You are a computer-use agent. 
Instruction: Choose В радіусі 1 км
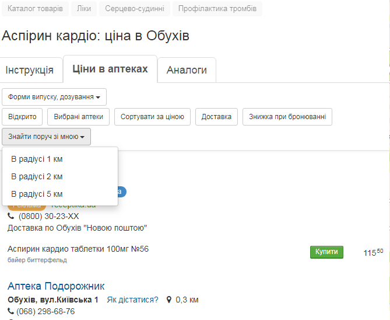pos(60,159)
